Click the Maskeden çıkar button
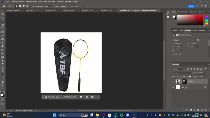The height and width of the screenshot is (118, 210). pyautogui.click(x=52, y=97)
